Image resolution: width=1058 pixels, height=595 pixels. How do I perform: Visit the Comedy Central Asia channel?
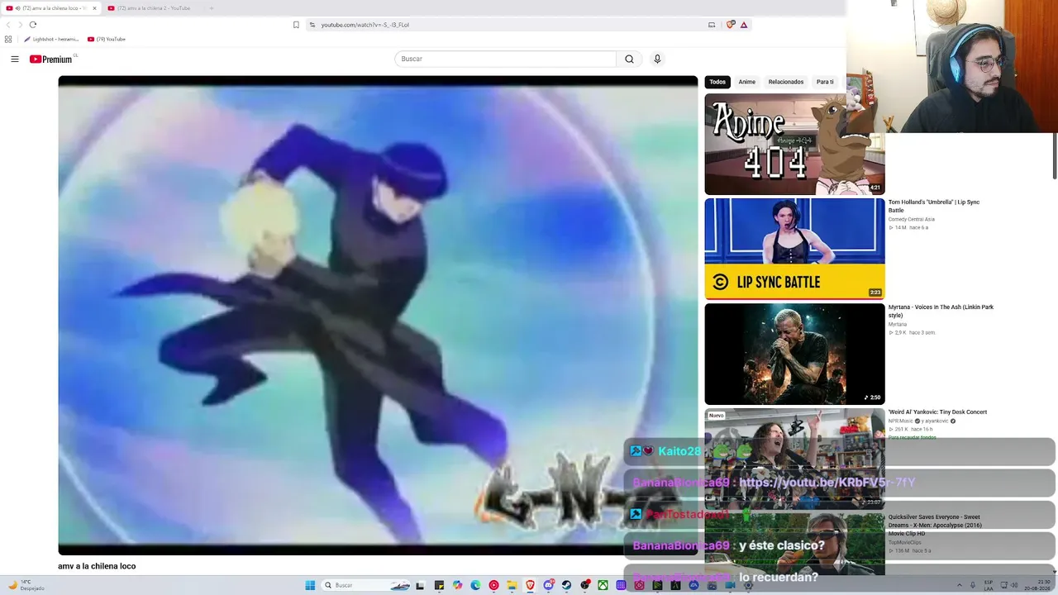[x=912, y=219]
